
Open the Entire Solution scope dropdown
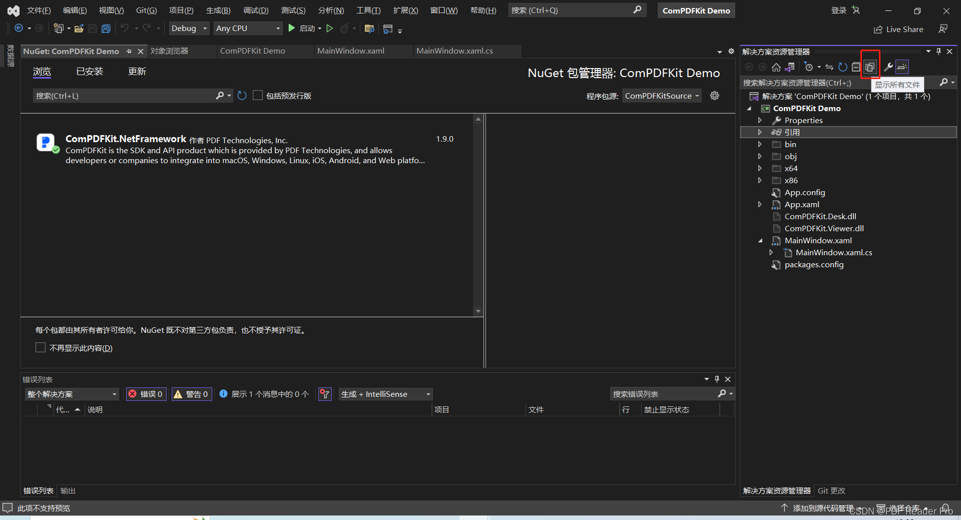pos(72,394)
